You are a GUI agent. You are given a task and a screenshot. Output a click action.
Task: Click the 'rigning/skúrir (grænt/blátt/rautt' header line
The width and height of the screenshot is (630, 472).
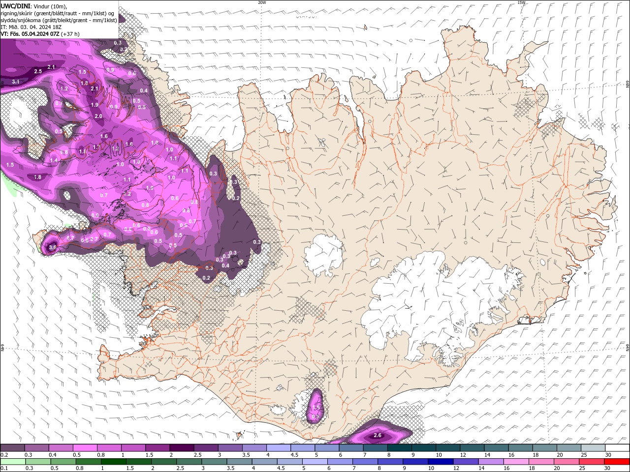(x=58, y=13)
